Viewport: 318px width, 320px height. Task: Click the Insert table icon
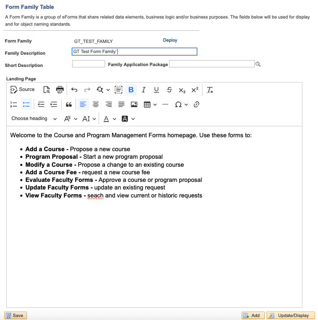[147, 105]
